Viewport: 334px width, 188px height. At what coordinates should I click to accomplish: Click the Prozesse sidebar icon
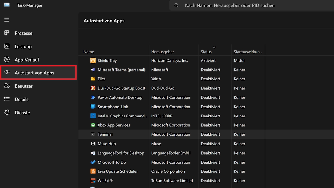click(7, 33)
